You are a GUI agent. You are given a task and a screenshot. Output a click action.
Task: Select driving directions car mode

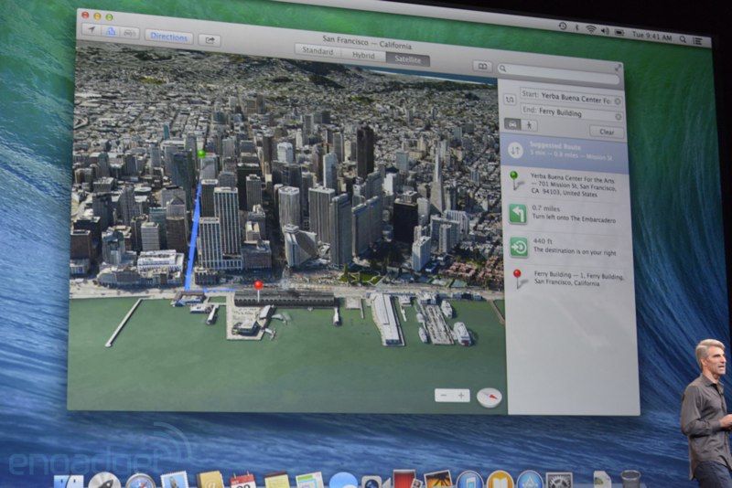coord(512,124)
